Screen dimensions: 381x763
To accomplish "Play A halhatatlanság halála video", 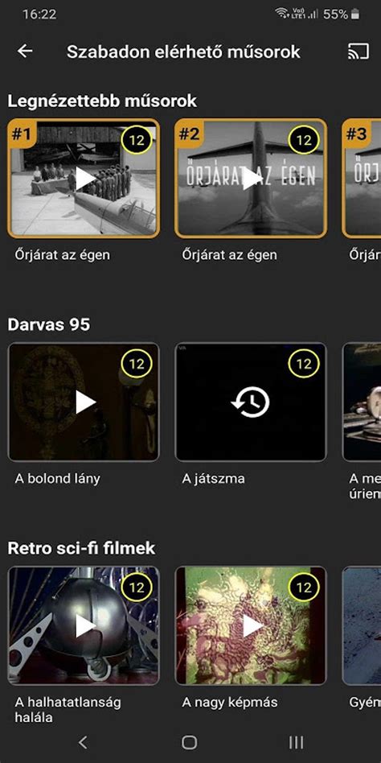I will 85,626.
